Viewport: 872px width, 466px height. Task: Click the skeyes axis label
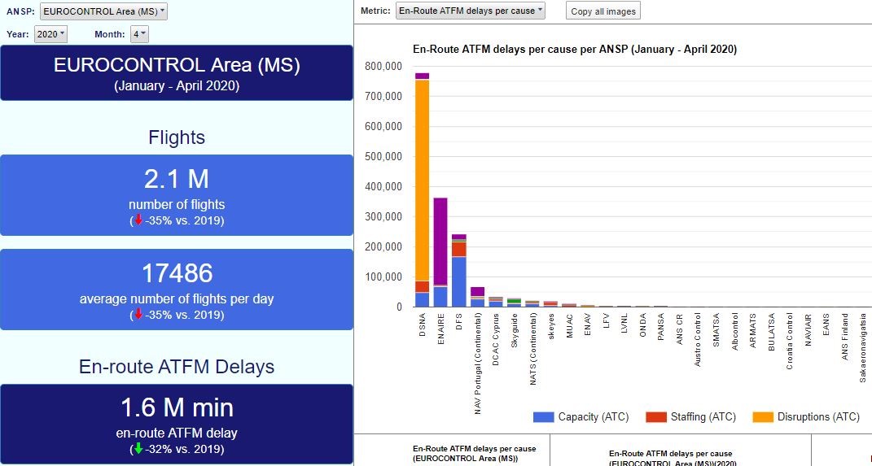(551, 326)
